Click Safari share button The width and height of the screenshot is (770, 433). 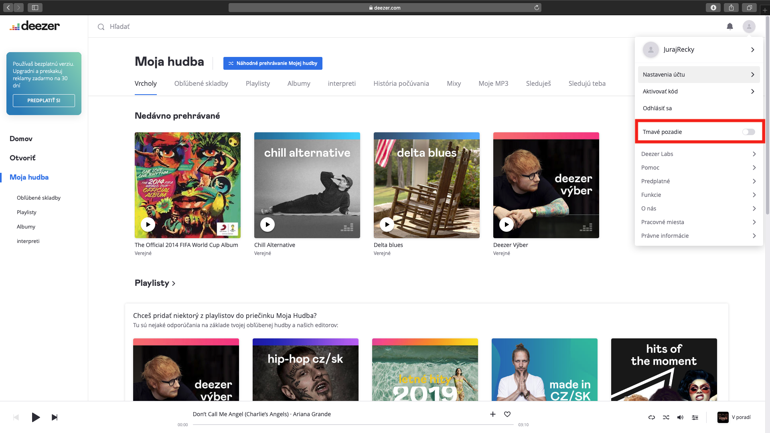[731, 8]
